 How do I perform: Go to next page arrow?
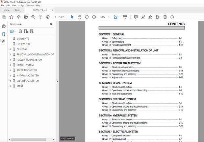48,17
